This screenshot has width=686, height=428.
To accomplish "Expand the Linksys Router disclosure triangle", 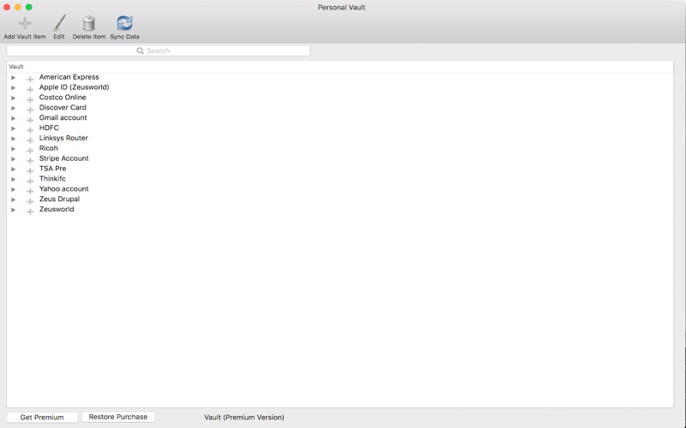I will coord(13,139).
